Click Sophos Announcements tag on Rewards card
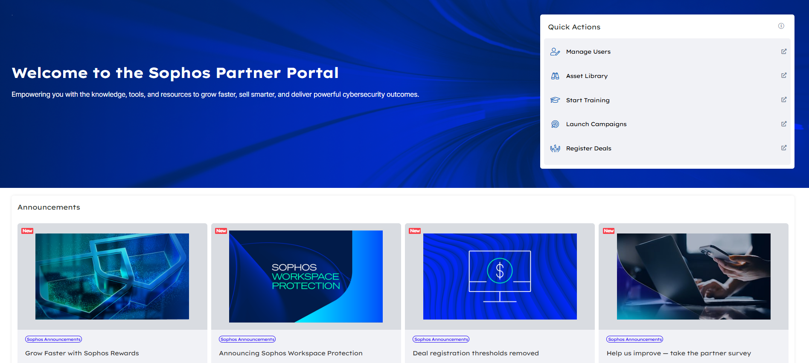This screenshot has height=363, width=809. tap(53, 339)
